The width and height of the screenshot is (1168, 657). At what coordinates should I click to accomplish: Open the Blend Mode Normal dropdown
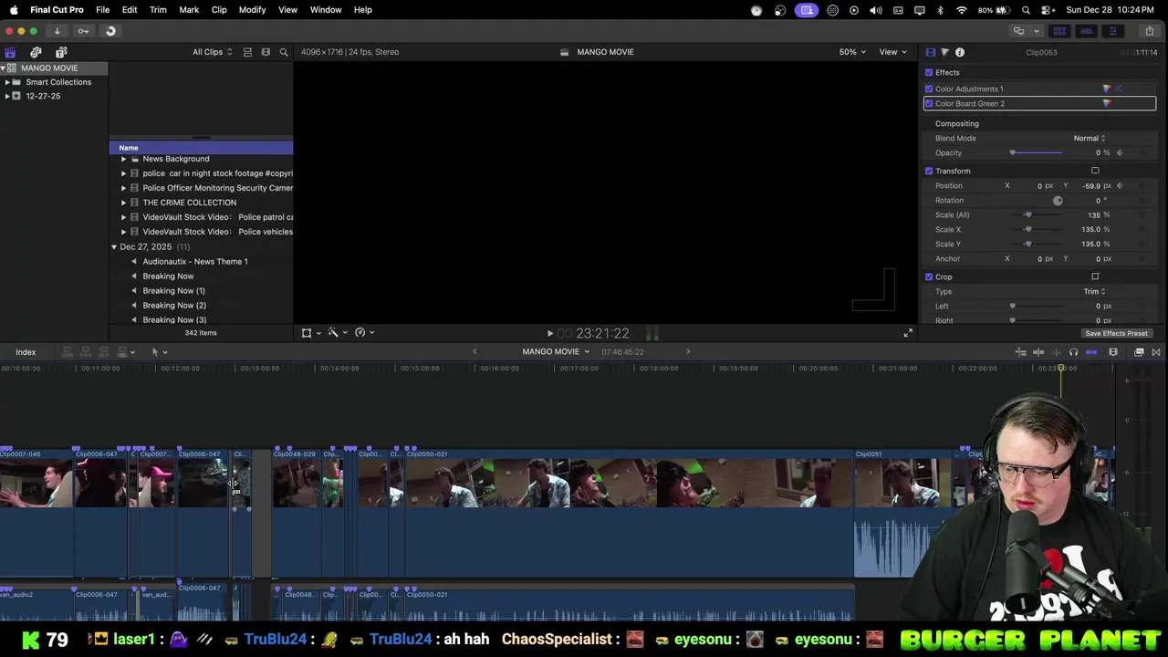click(1090, 138)
